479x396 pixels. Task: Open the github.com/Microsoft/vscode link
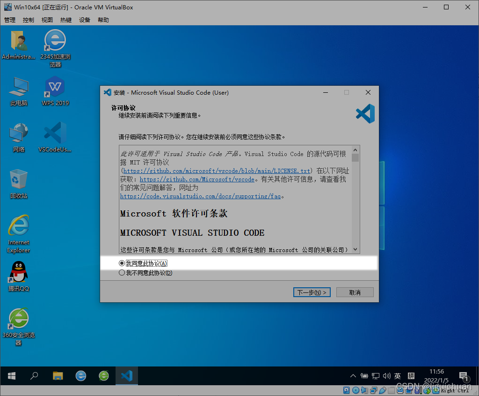197,179
